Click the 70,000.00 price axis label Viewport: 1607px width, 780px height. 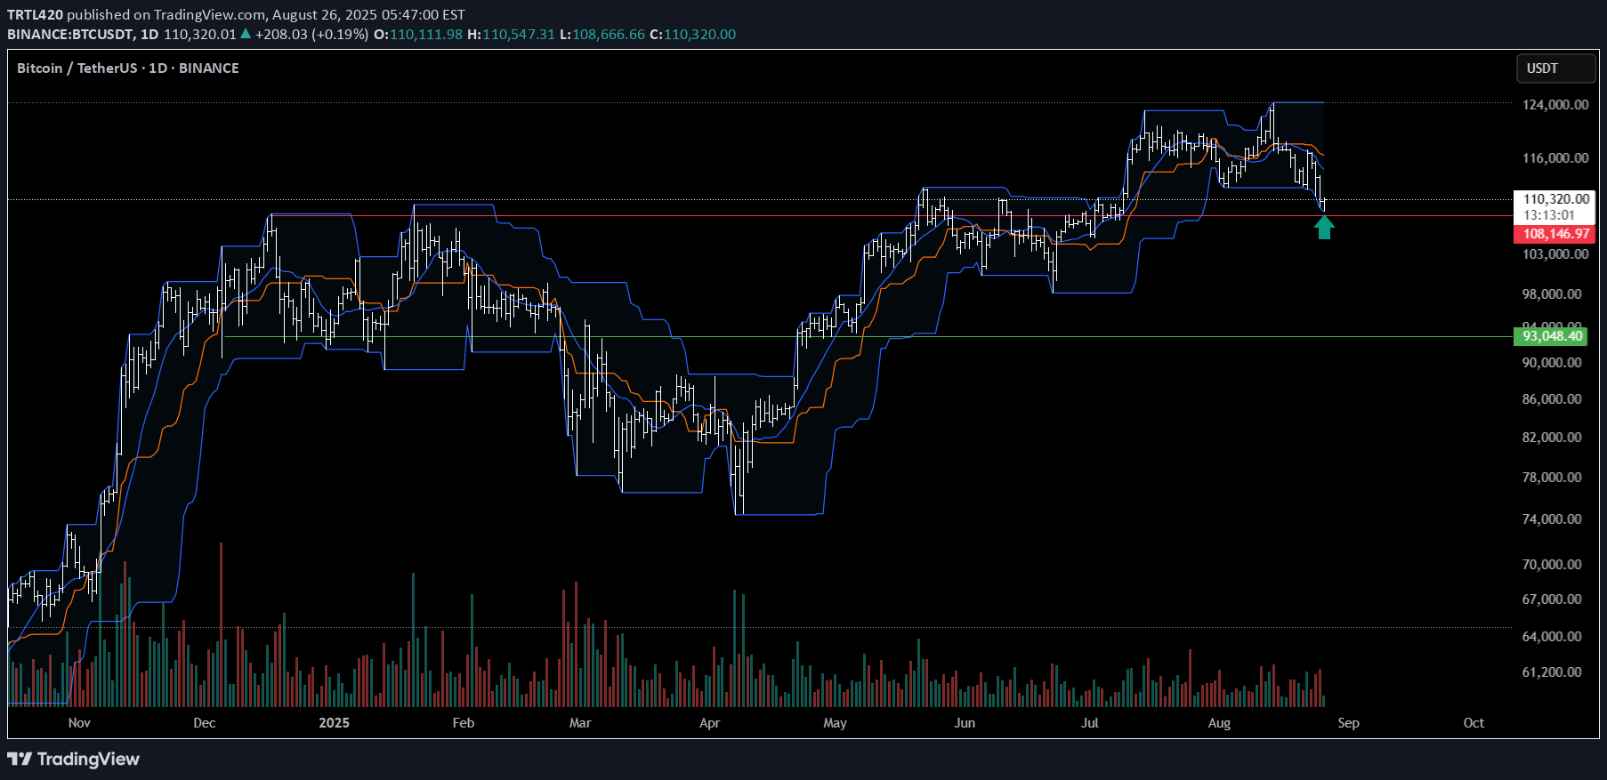tap(1552, 565)
